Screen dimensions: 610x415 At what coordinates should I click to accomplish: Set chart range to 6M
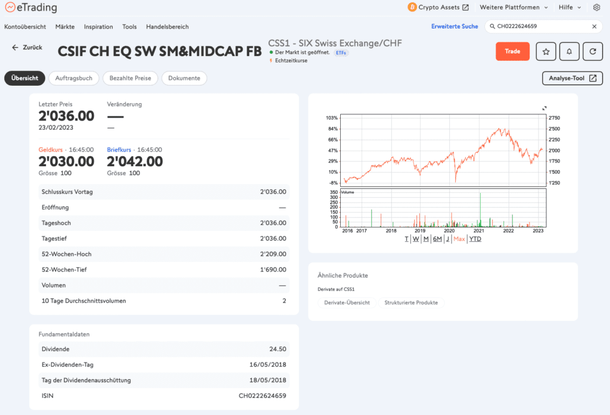coord(437,239)
